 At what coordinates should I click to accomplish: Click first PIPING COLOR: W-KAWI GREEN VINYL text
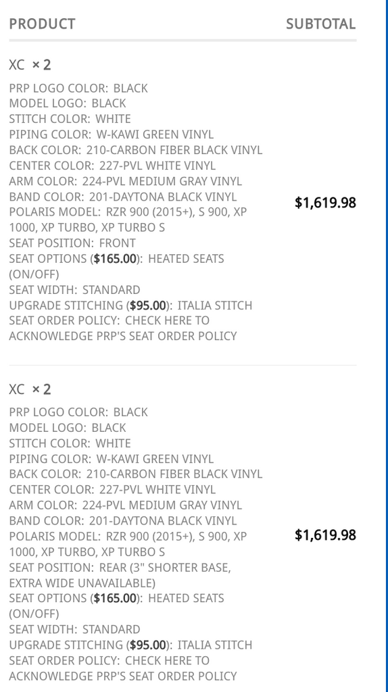tap(112, 134)
